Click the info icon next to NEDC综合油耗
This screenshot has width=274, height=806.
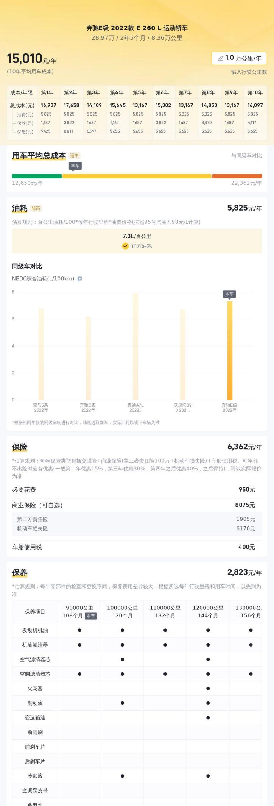pyautogui.click(x=79, y=279)
